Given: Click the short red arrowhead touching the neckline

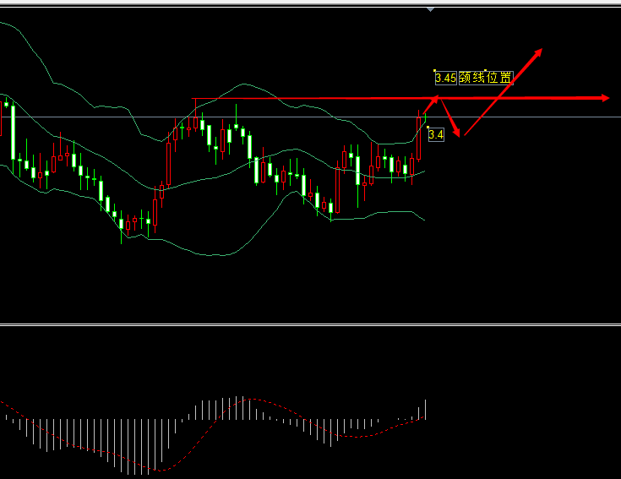Looking at the screenshot, I should coord(436,99).
